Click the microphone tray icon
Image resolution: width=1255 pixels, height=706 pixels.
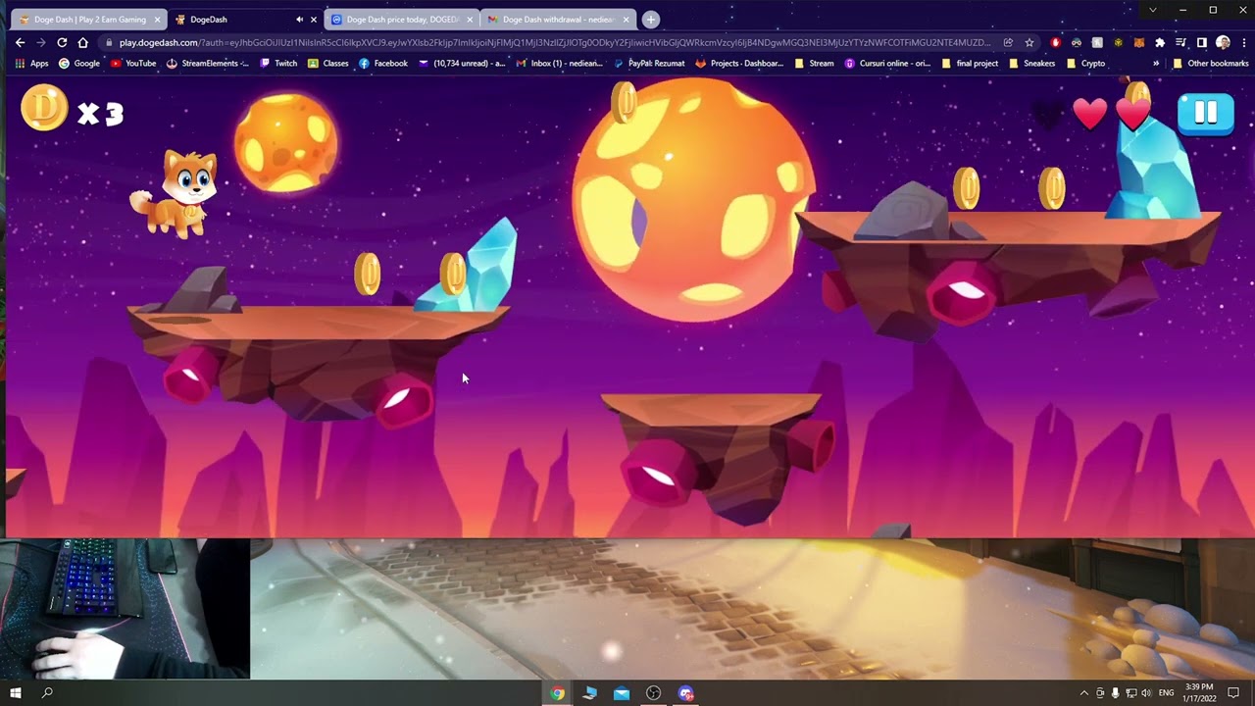[1115, 693]
